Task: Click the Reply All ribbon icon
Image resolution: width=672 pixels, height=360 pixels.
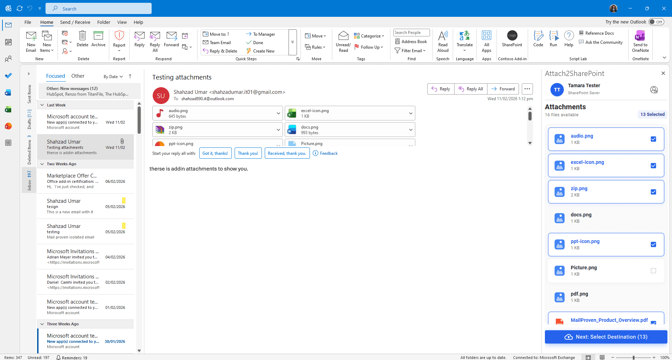Action: [x=155, y=36]
